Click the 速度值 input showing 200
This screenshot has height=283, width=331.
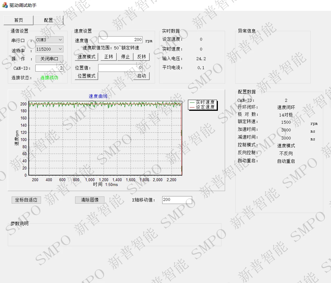coord(120,40)
